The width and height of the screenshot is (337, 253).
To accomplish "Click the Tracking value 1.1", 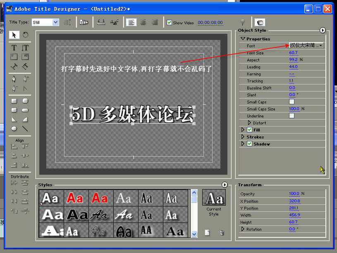I will [291, 81].
